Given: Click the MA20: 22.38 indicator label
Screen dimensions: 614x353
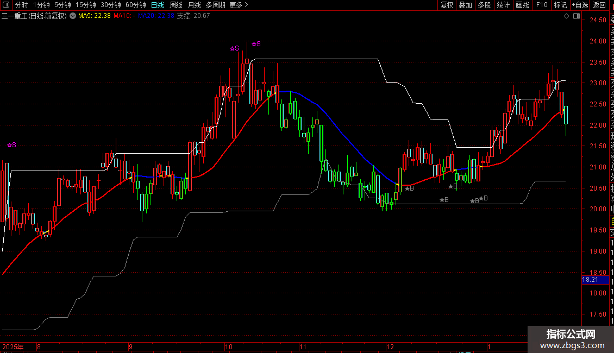Looking at the screenshot, I should 156,16.
